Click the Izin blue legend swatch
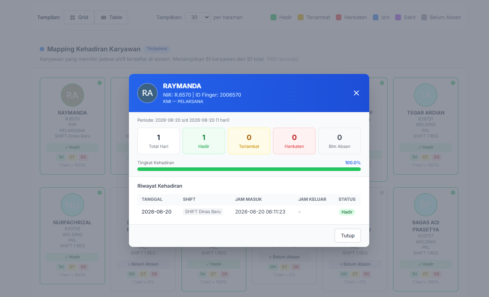This screenshot has width=489, height=297. point(376,17)
